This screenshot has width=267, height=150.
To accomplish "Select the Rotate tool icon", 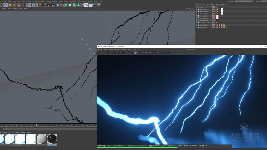I will coord(14,5).
